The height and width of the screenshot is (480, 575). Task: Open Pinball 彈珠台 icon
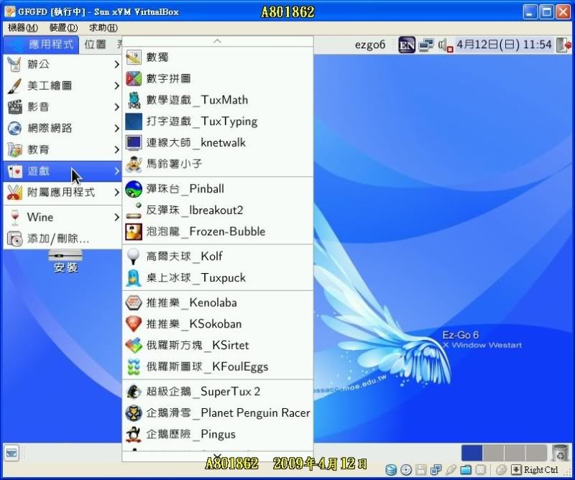134,189
